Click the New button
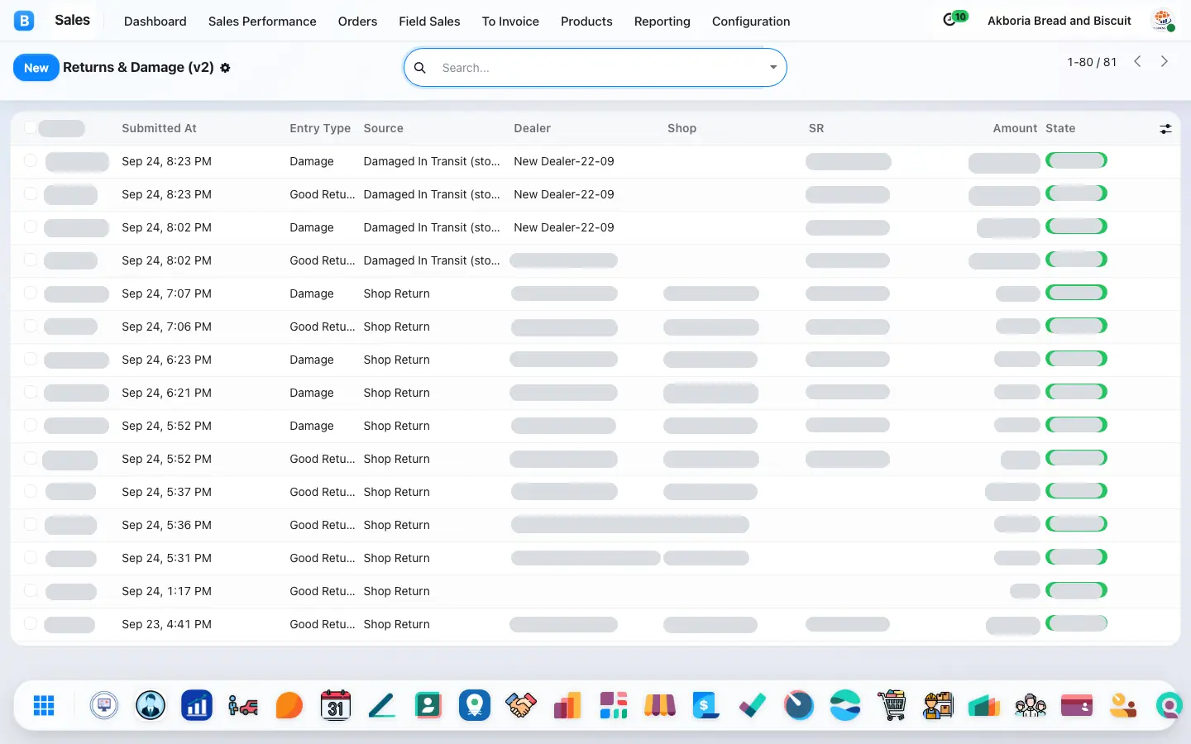The height and width of the screenshot is (744, 1191). tap(36, 68)
